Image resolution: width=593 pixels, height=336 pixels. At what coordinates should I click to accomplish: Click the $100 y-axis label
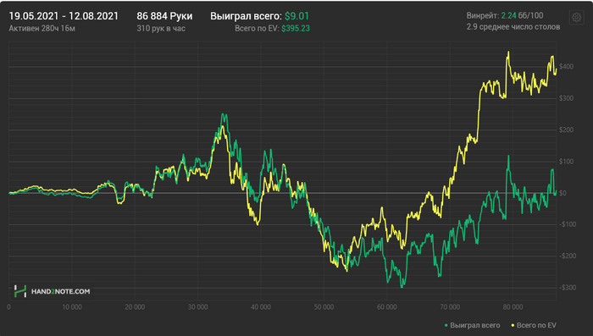pos(566,162)
